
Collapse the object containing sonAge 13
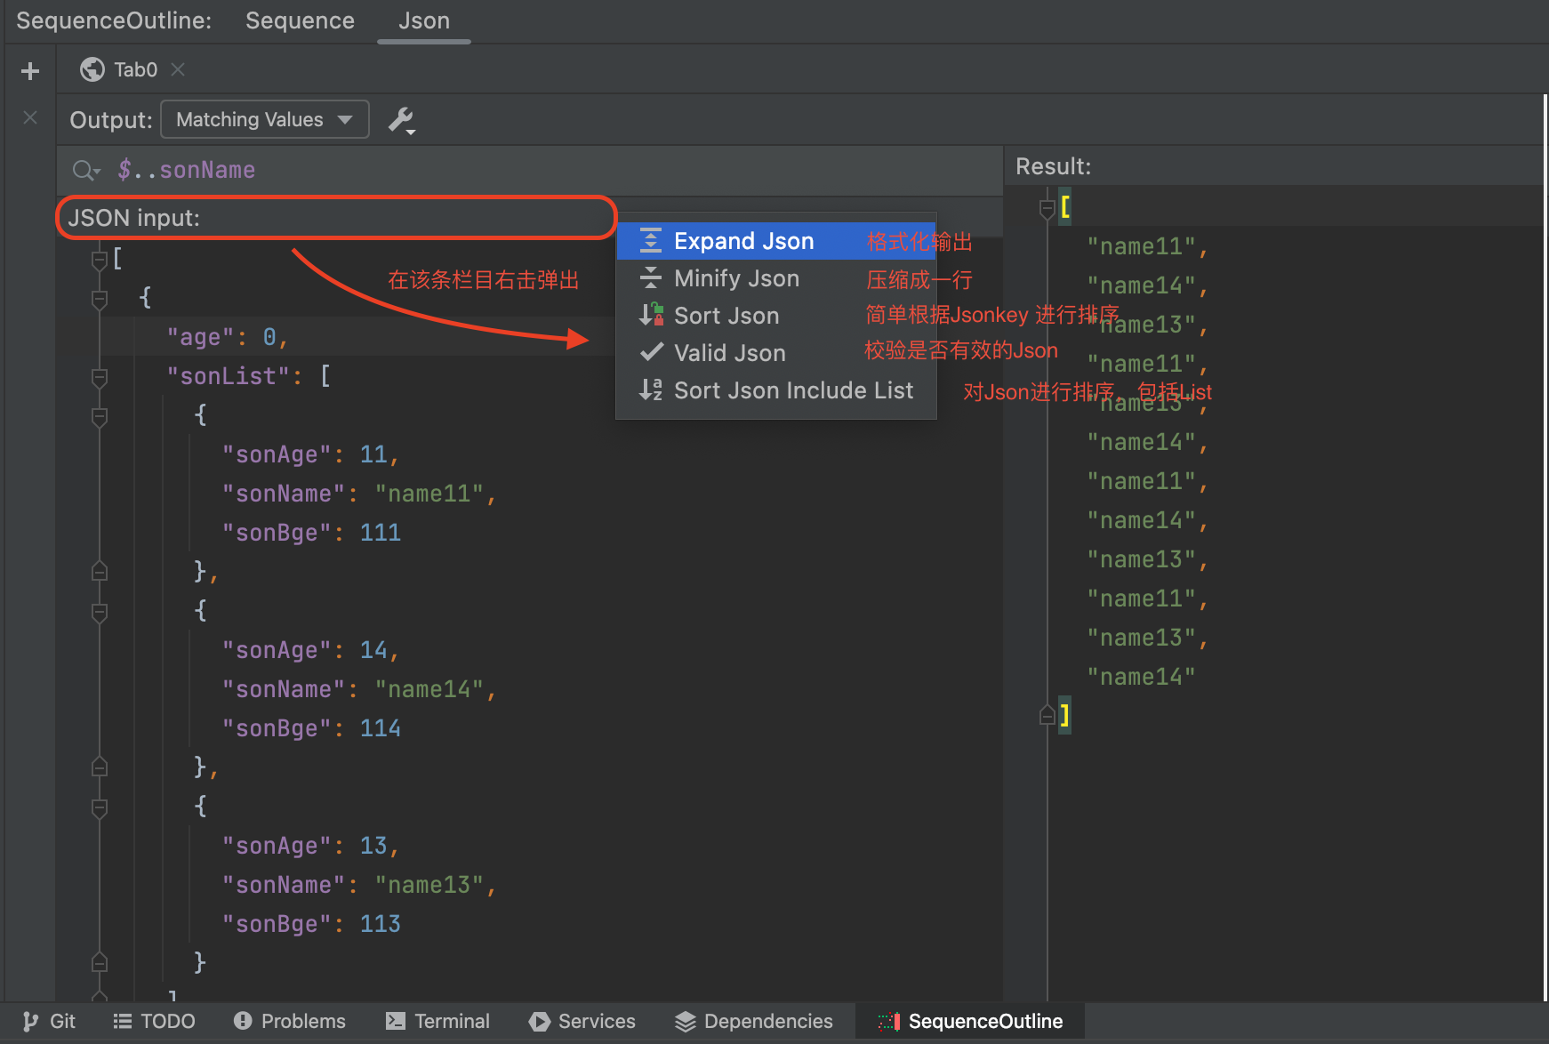click(100, 807)
